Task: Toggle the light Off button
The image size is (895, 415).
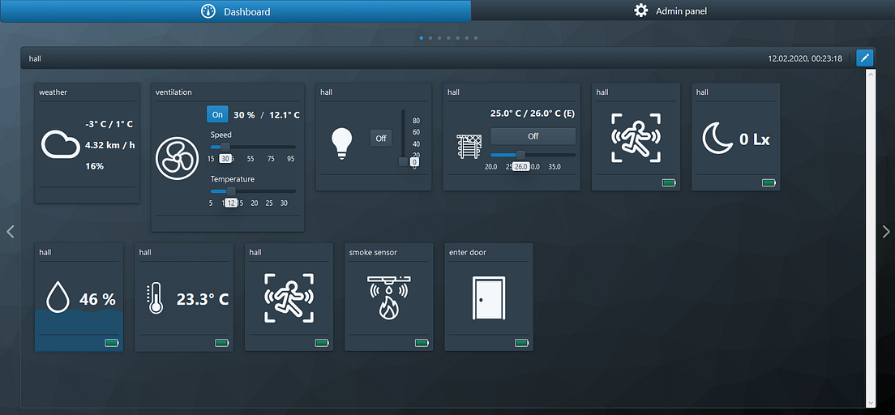Action: click(x=381, y=138)
